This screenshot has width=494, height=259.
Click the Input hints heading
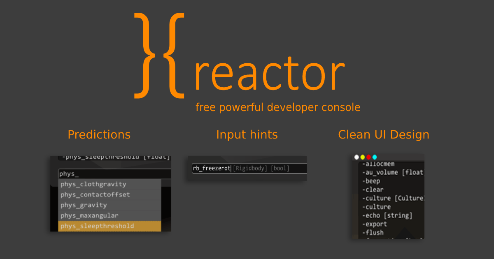pyautogui.click(x=247, y=134)
